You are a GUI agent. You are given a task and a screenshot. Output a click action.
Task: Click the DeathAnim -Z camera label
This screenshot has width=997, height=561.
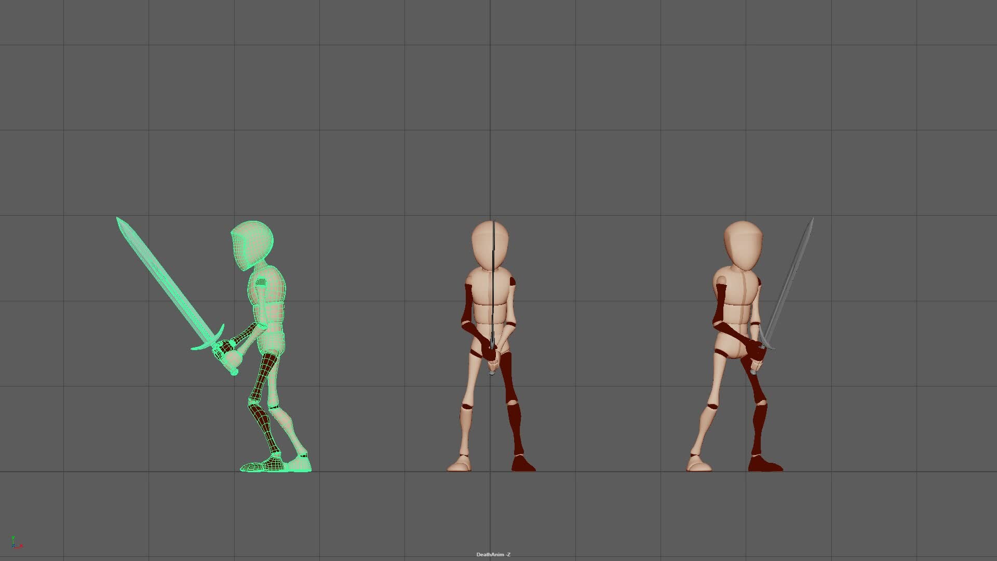(493, 554)
